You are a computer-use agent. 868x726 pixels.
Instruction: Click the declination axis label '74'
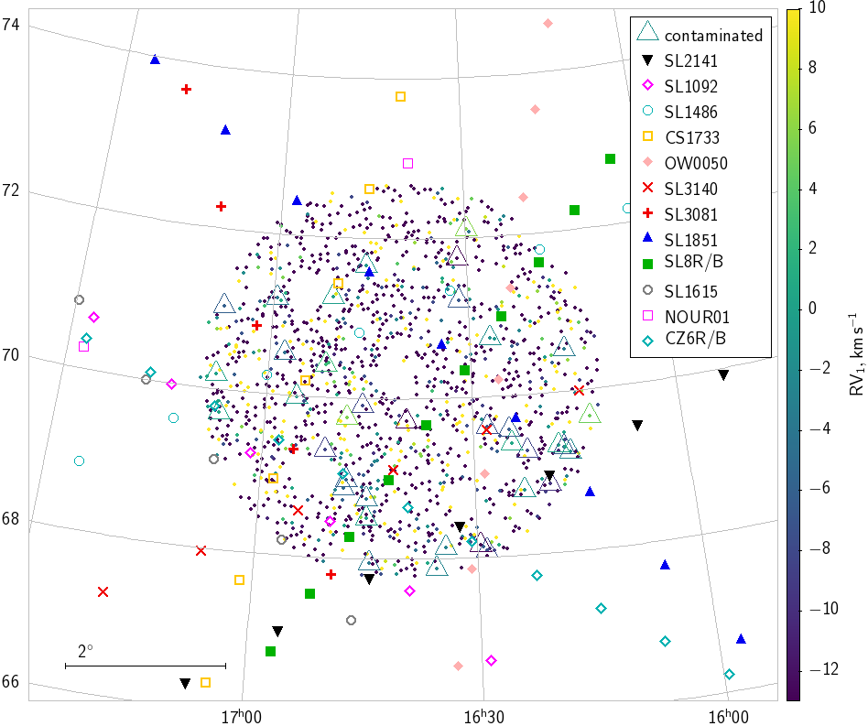click(x=10, y=25)
